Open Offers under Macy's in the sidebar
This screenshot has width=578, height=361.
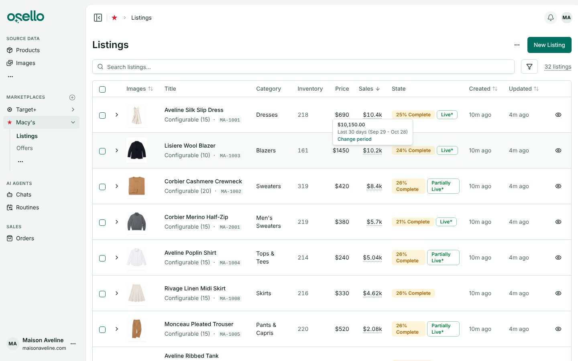click(x=24, y=148)
